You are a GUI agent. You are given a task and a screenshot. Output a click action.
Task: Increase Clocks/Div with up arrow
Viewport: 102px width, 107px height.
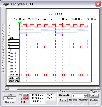(x=86, y=95)
